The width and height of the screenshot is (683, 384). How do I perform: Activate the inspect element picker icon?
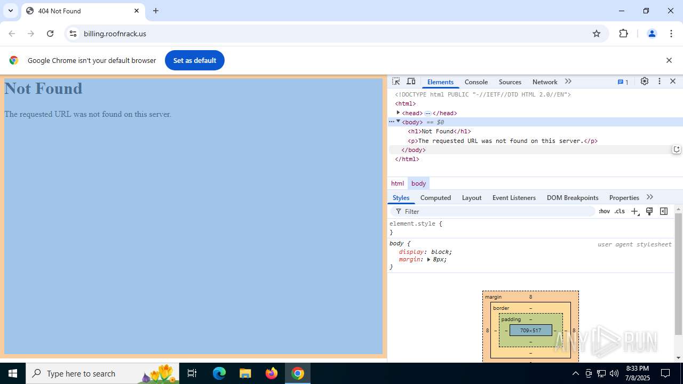[396, 82]
